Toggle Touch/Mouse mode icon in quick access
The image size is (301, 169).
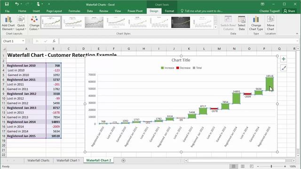click(x=39, y=4)
